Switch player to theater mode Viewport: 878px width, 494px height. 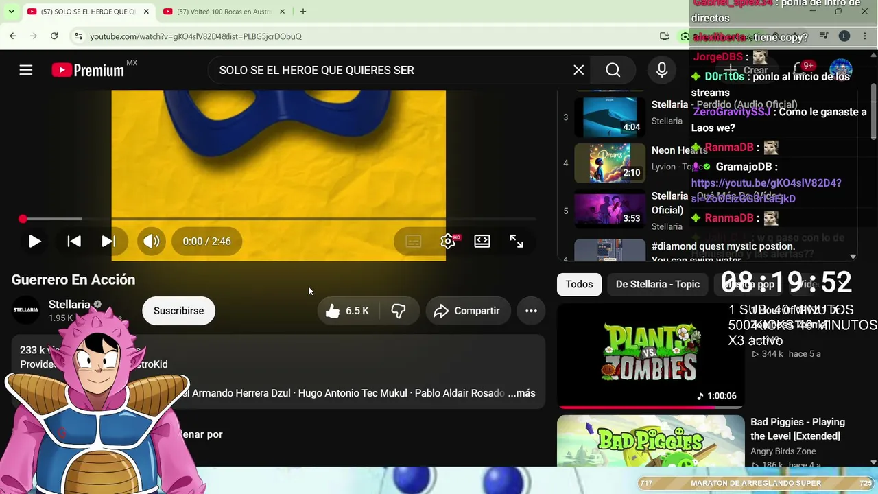point(482,241)
